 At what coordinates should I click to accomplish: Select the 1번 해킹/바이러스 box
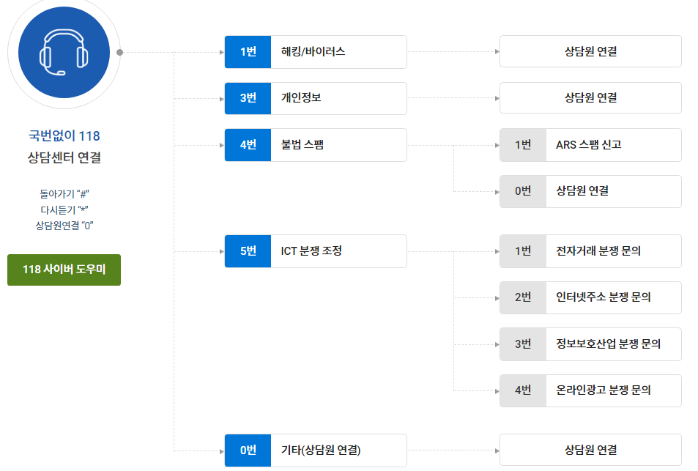point(316,51)
